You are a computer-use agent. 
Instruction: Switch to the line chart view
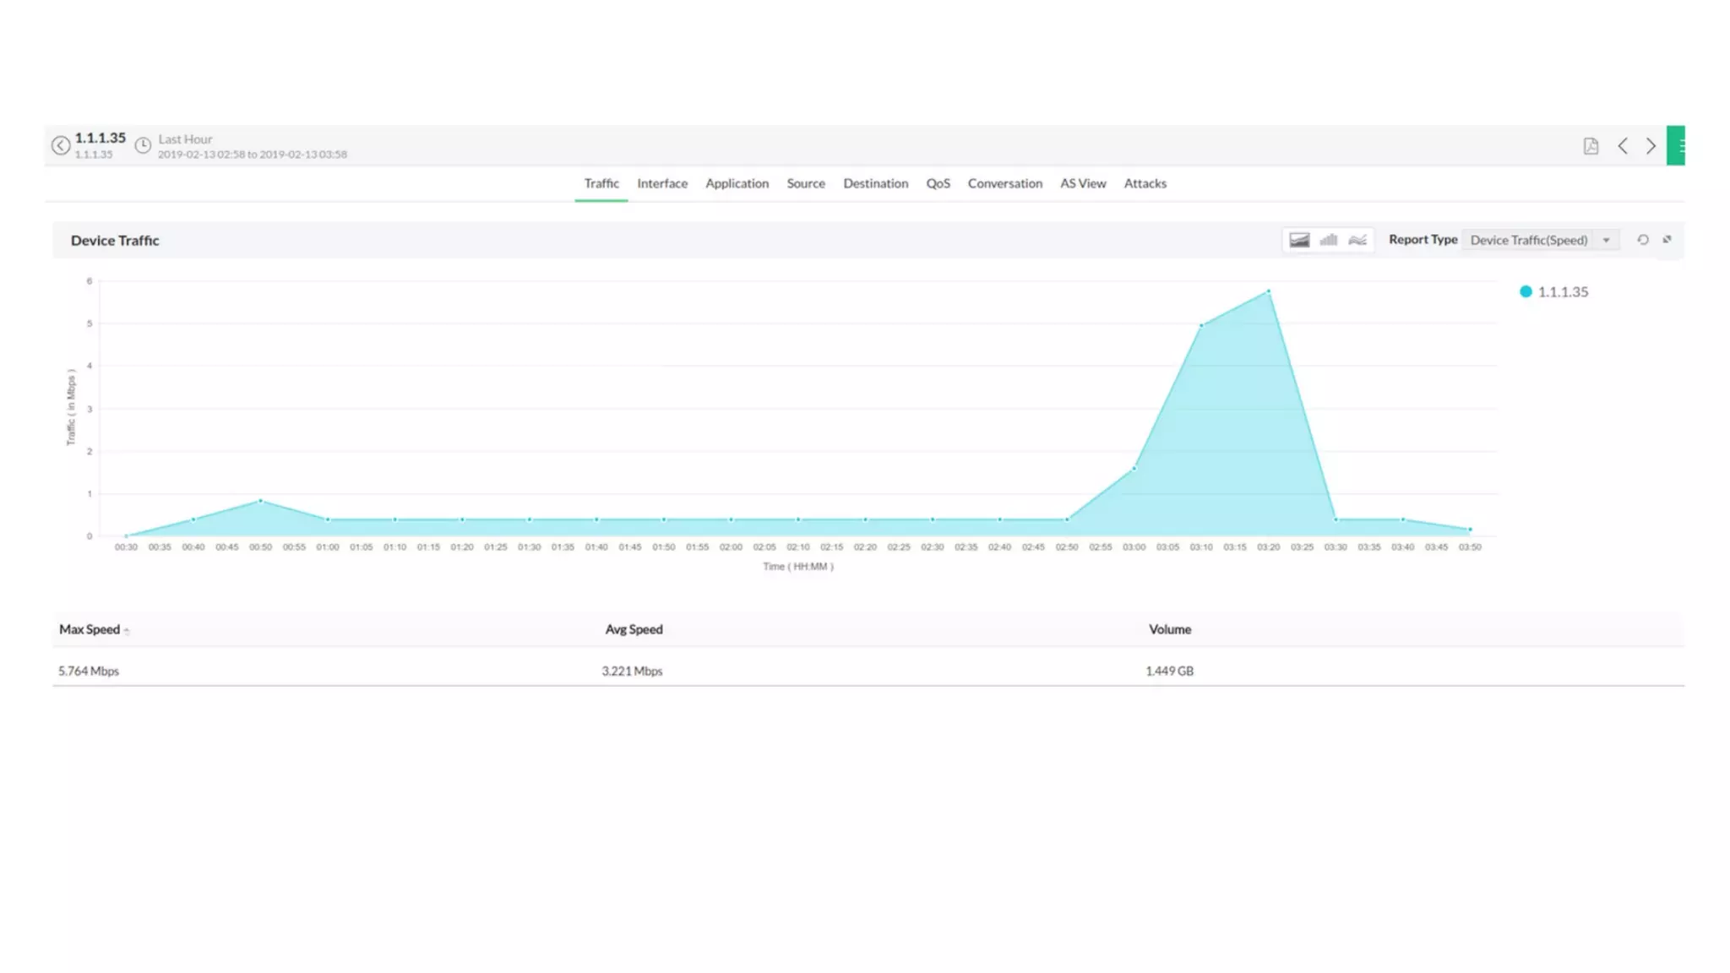(1357, 240)
